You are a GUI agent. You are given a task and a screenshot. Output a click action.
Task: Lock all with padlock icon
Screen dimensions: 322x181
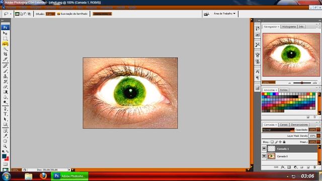(x=284, y=142)
